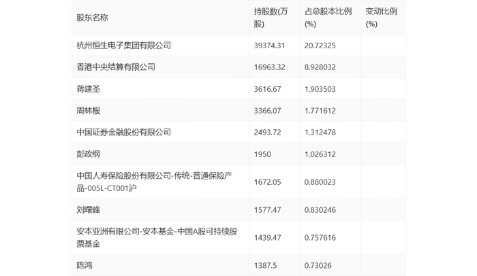477x276 pixels.
Task: Select shareholder name 刘曙峰
Action: coord(88,210)
